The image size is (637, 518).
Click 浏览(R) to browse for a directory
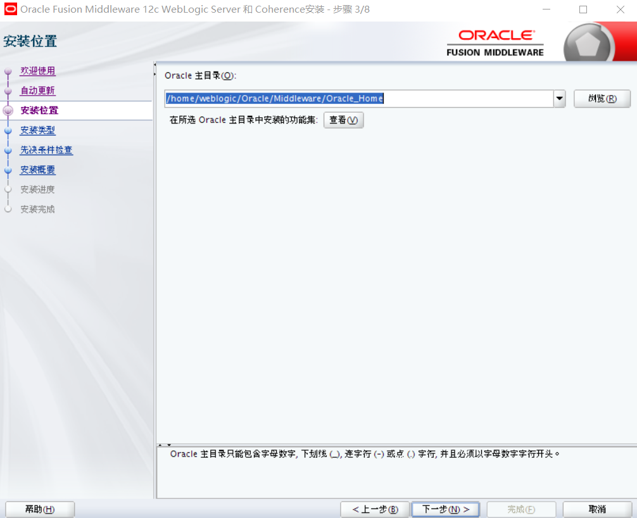point(602,99)
